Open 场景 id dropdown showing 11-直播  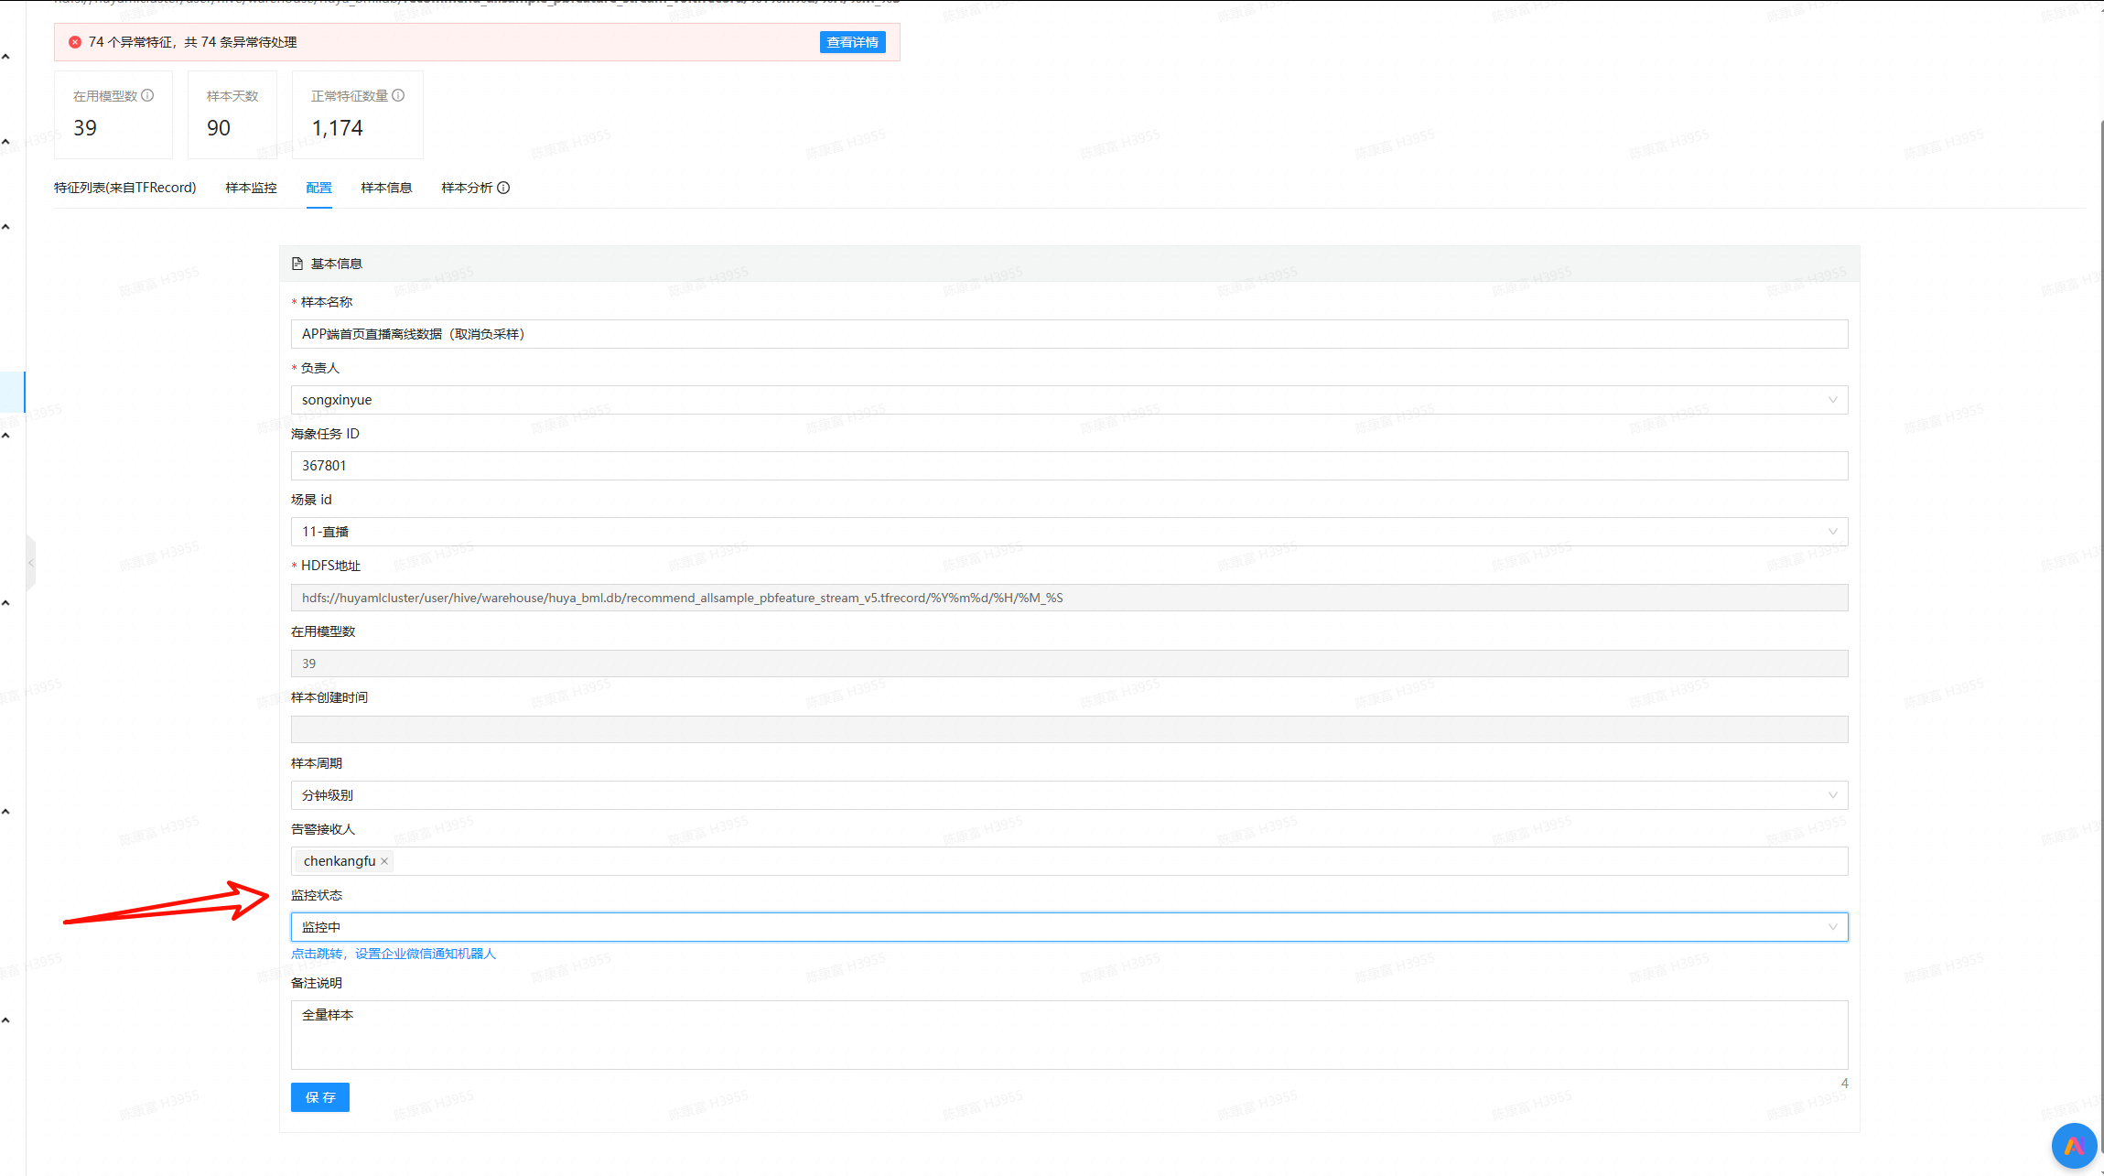click(1068, 532)
